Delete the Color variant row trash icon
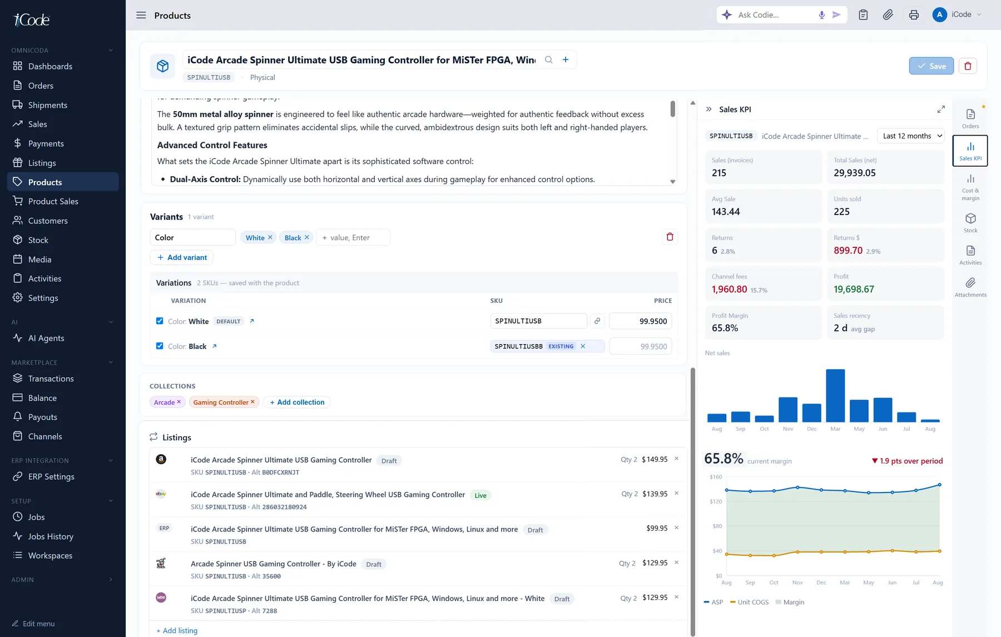This screenshot has width=1001, height=637. click(x=670, y=237)
